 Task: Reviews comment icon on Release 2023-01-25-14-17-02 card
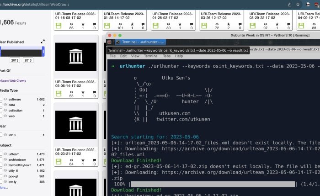coord(143,24)
